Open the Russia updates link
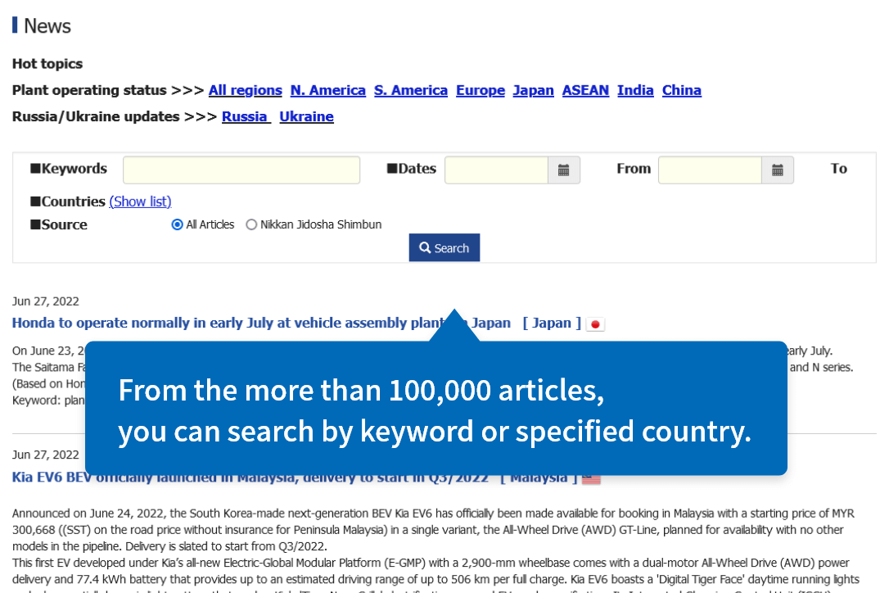 tap(245, 116)
